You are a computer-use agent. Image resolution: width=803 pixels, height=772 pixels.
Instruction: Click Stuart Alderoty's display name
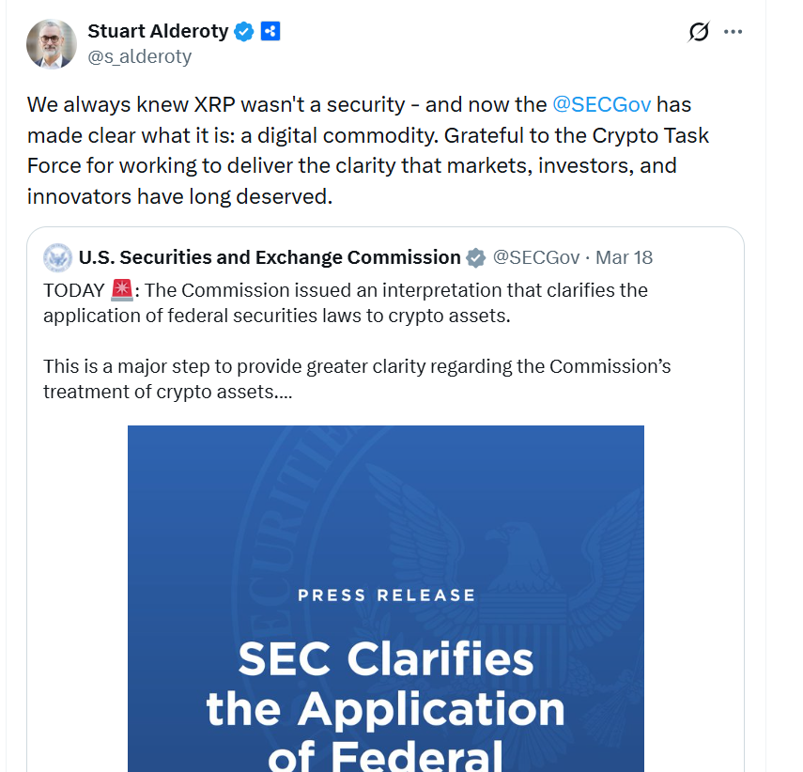159,30
